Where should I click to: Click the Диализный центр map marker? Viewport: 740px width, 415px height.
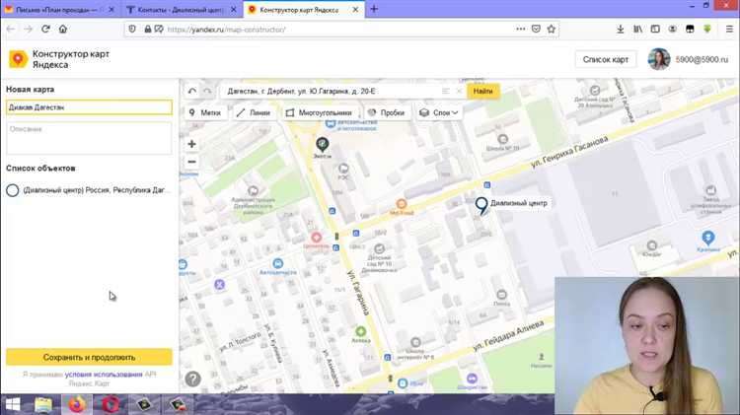pyautogui.click(x=481, y=204)
